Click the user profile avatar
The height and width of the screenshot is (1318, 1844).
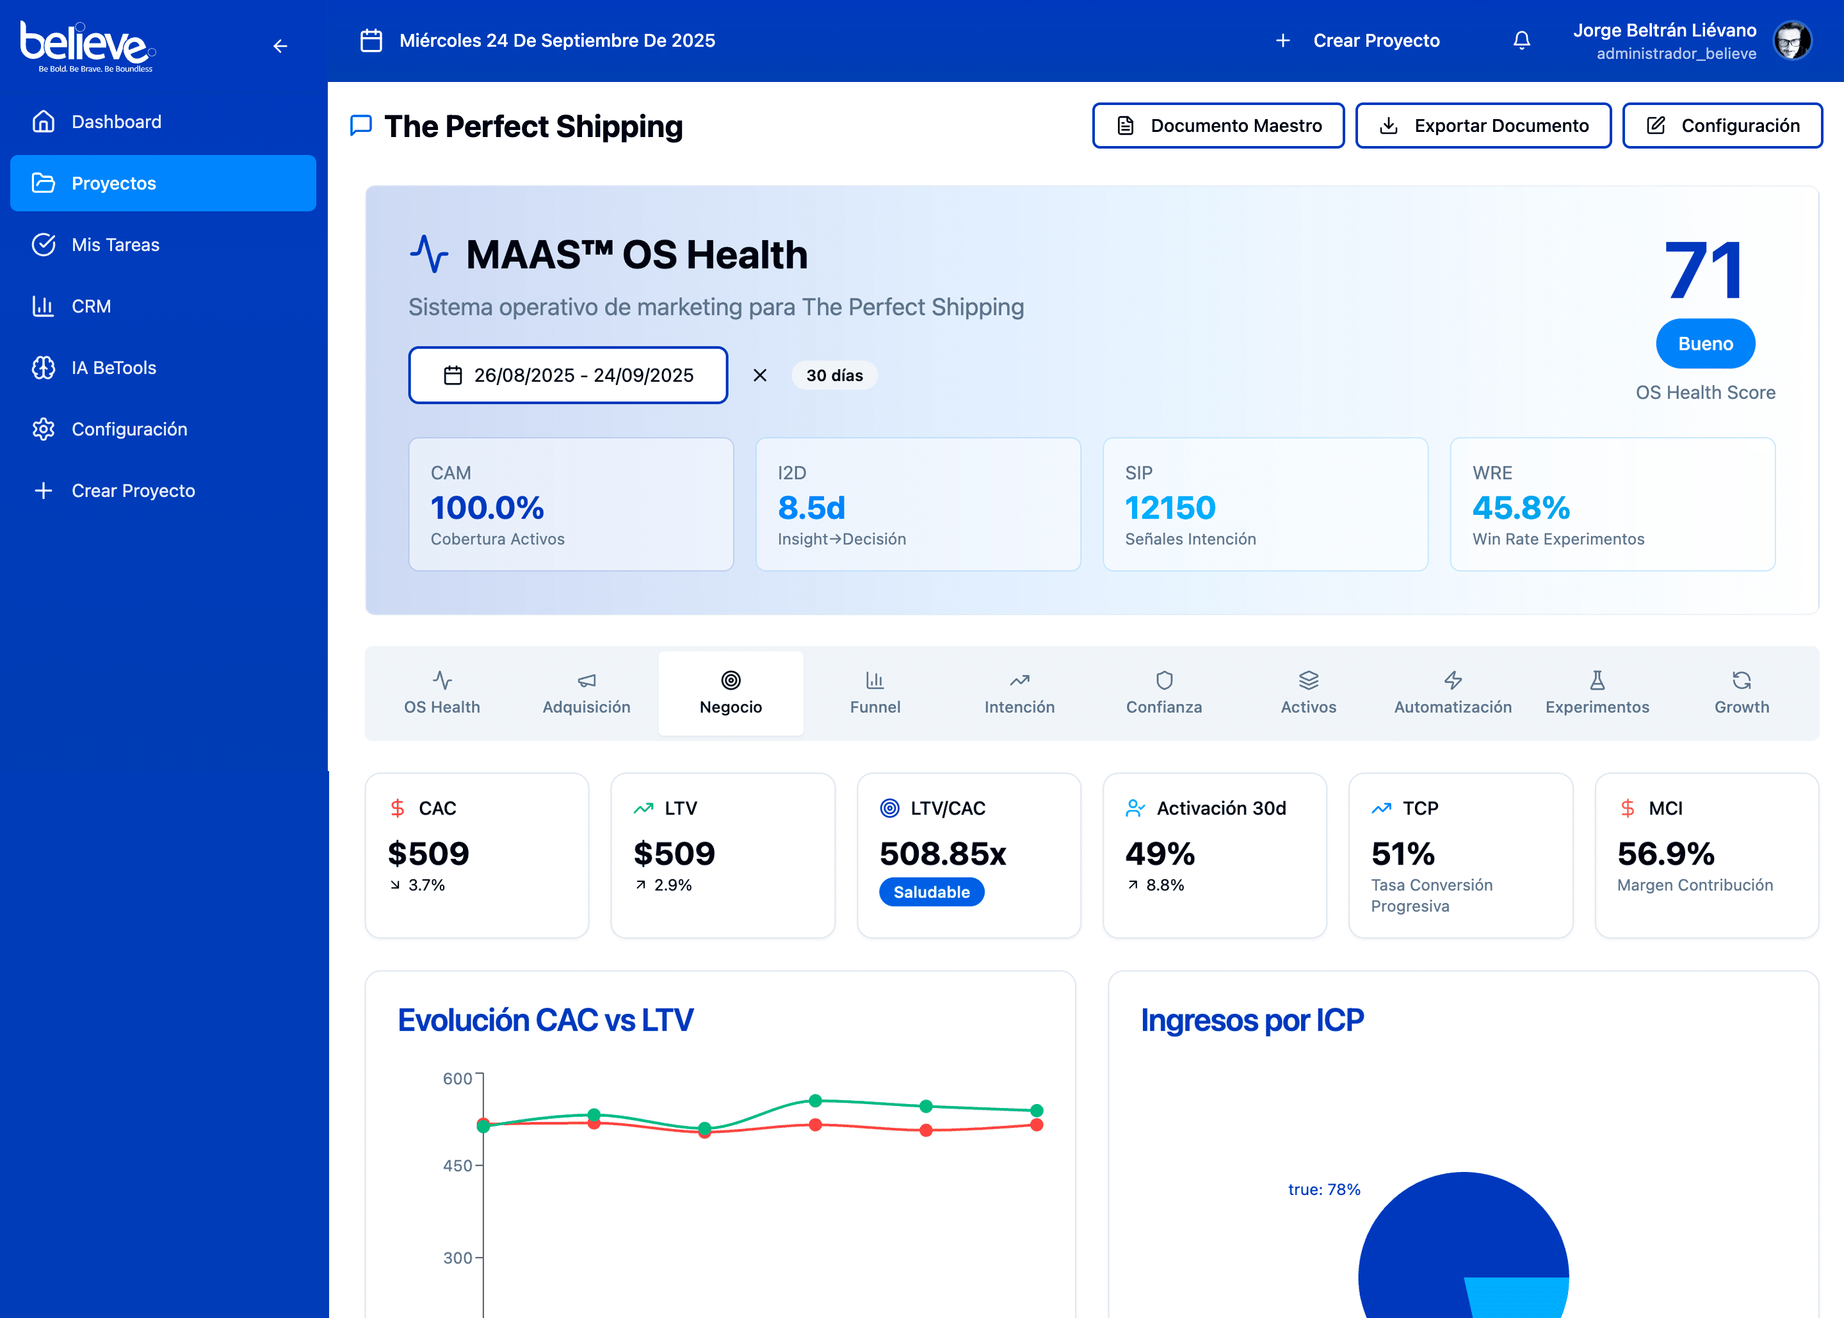[1792, 40]
